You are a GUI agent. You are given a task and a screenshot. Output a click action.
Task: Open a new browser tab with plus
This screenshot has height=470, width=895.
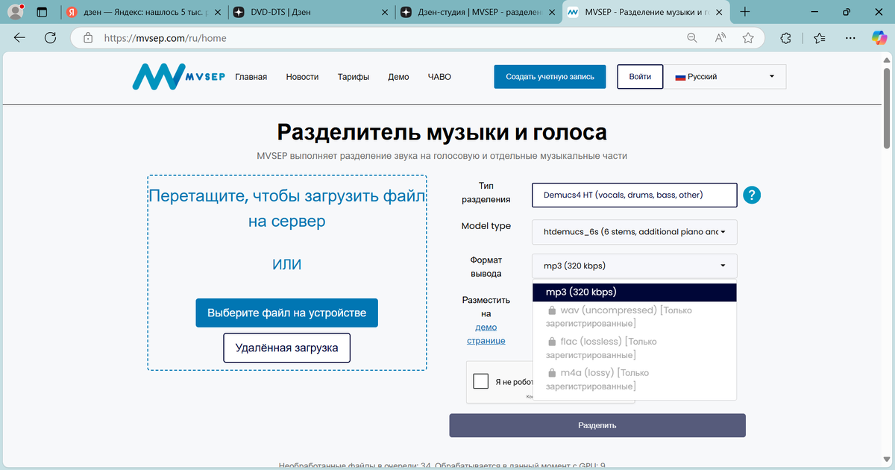(744, 12)
